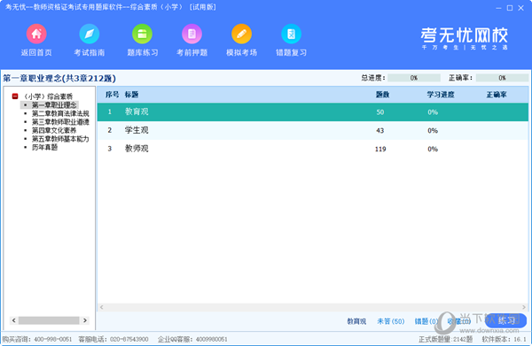Click the tree panel scrollbar right arrow

pos(85,320)
